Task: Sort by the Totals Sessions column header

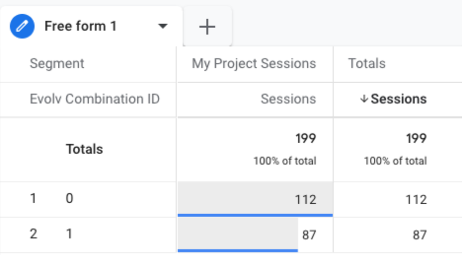Action: [398, 99]
